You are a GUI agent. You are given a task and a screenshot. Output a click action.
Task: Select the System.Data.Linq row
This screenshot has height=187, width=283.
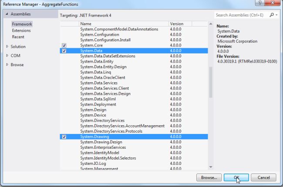coord(134,72)
